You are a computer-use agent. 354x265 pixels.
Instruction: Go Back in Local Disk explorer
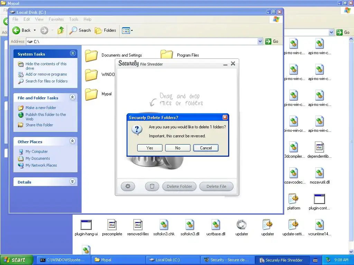tap(22, 30)
